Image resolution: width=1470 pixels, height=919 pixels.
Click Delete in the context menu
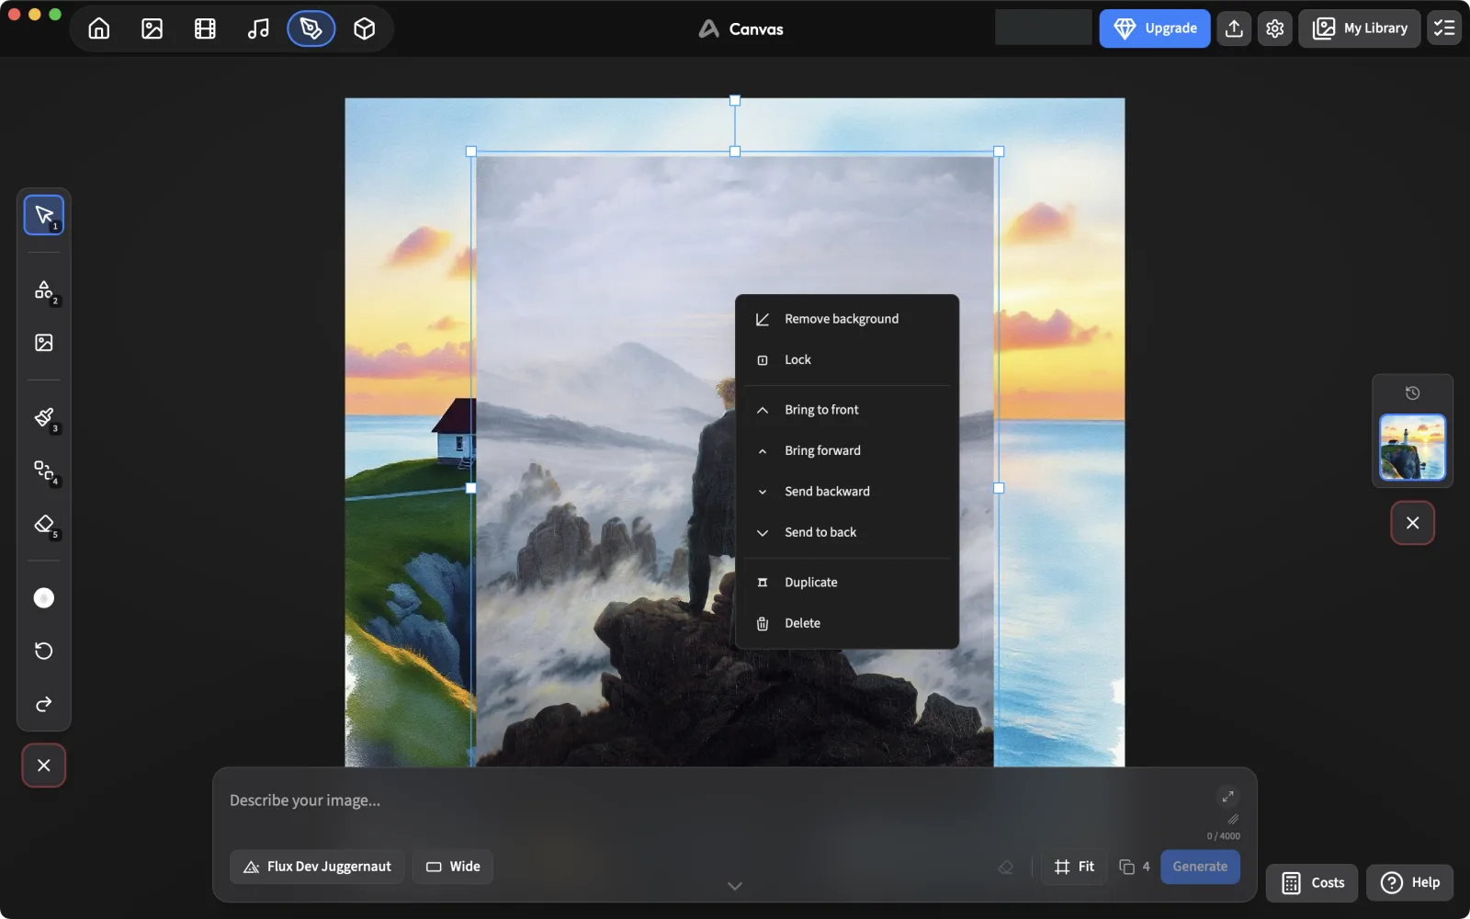tap(847, 623)
